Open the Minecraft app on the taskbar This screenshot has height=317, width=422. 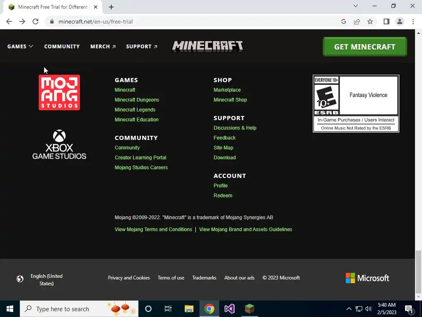coord(249,309)
